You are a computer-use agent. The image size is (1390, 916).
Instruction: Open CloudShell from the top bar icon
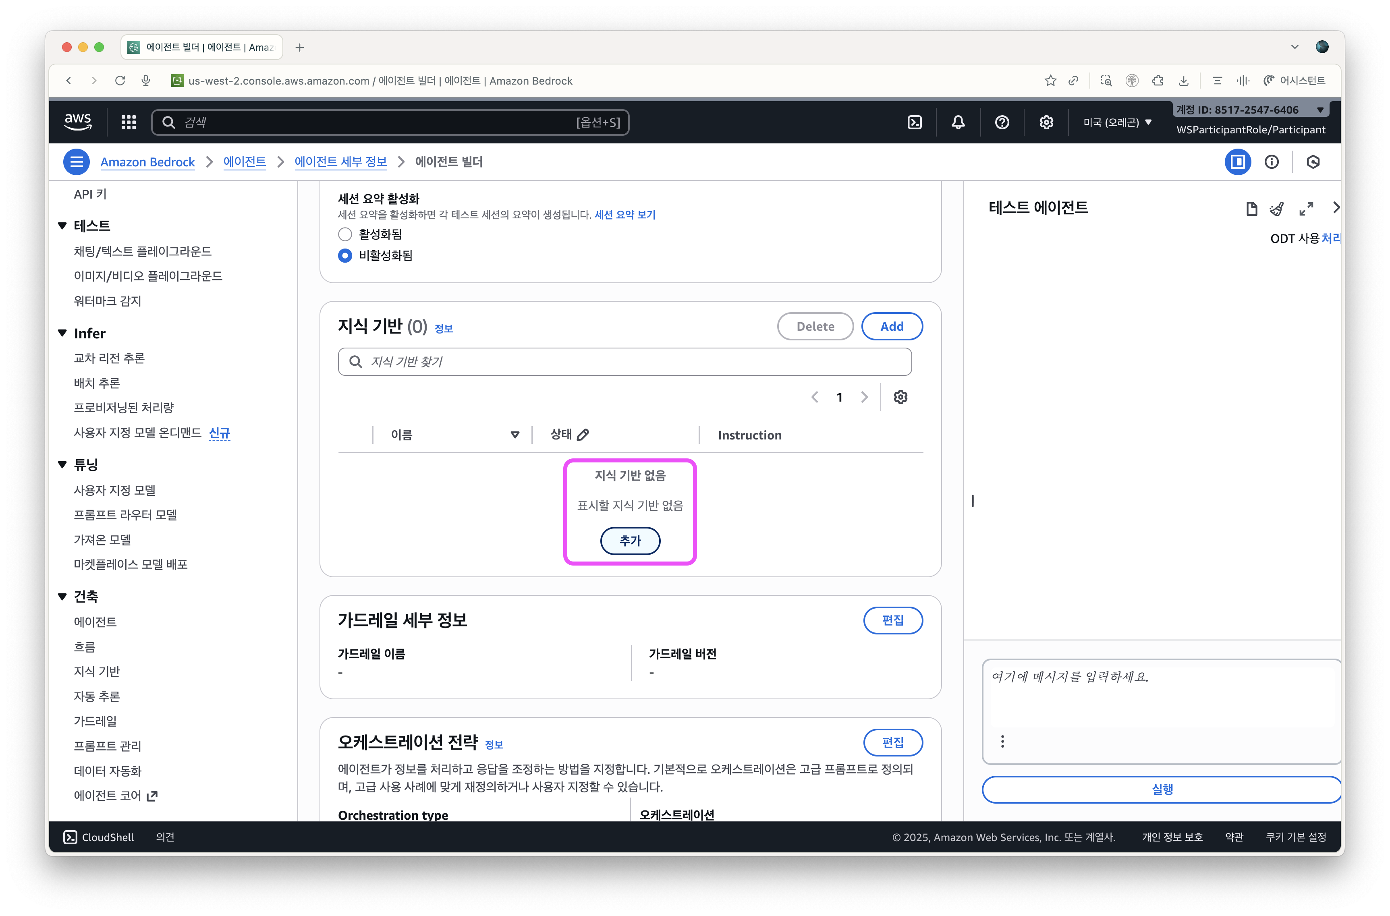tap(915, 122)
